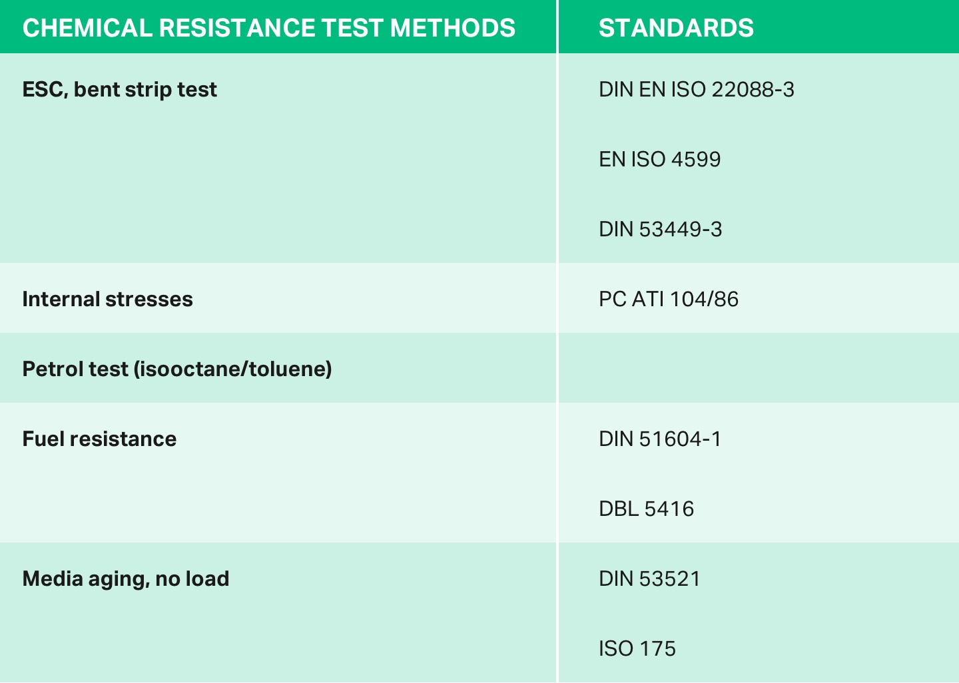The width and height of the screenshot is (959, 683).
Task: Select the Media aging, no load label
Action: (126, 579)
